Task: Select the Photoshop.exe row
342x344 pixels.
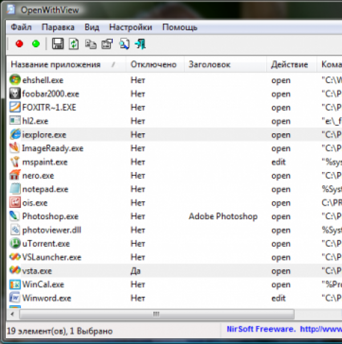Action: [50, 216]
